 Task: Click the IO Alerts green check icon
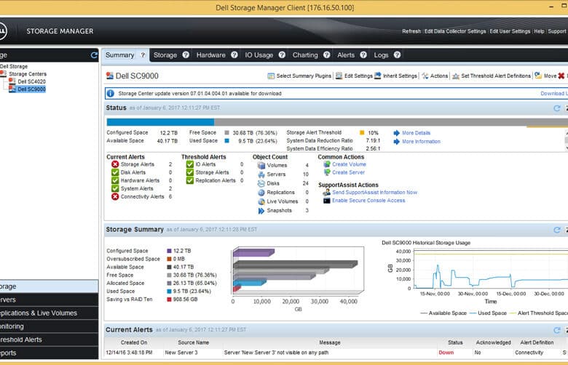[190, 164]
